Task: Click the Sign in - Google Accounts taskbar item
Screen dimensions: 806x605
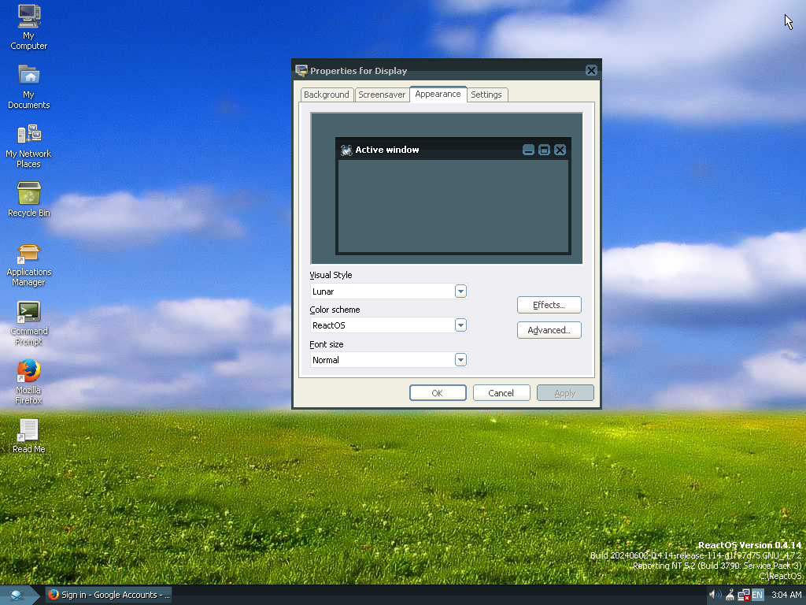Action: coord(108,595)
